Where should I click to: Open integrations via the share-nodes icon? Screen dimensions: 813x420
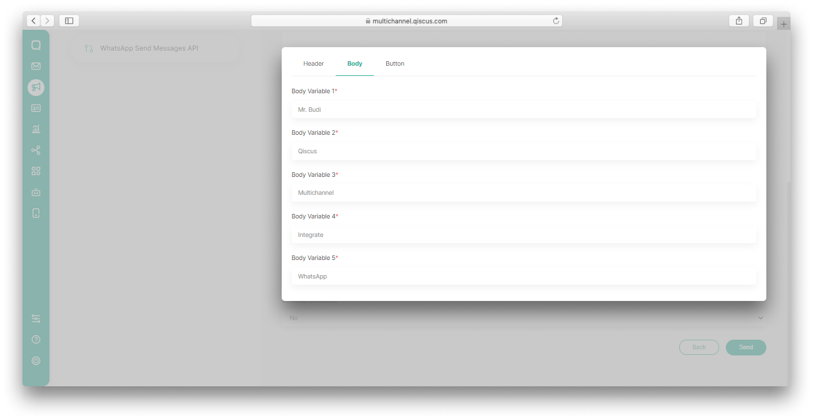(x=36, y=150)
